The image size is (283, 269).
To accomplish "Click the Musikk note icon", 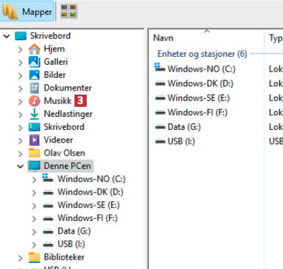I will (x=35, y=101).
